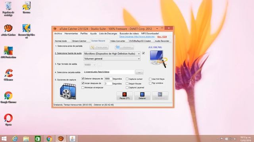Click the aTube Catcher taskbar icon

pyautogui.click(x=61, y=138)
